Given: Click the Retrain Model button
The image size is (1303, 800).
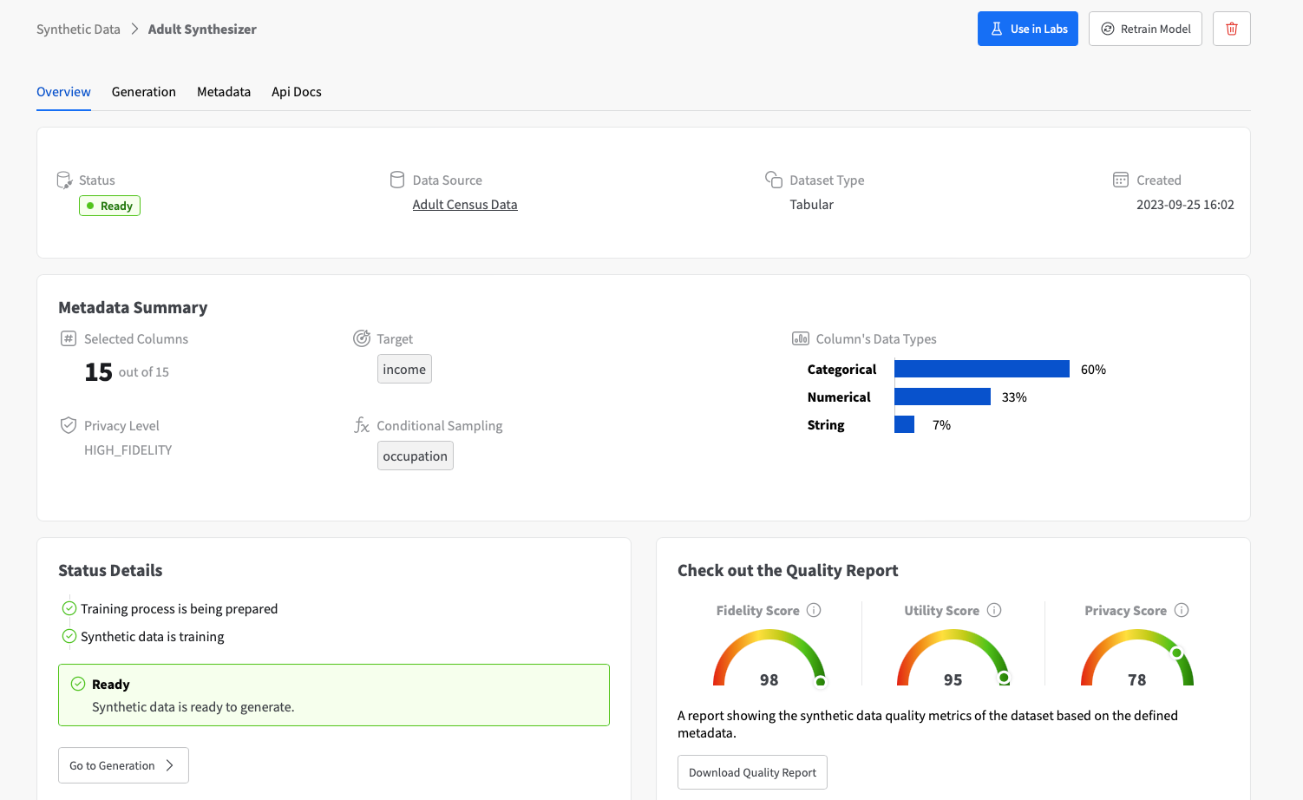Looking at the screenshot, I should pyautogui.click(x=1145, y=29).
